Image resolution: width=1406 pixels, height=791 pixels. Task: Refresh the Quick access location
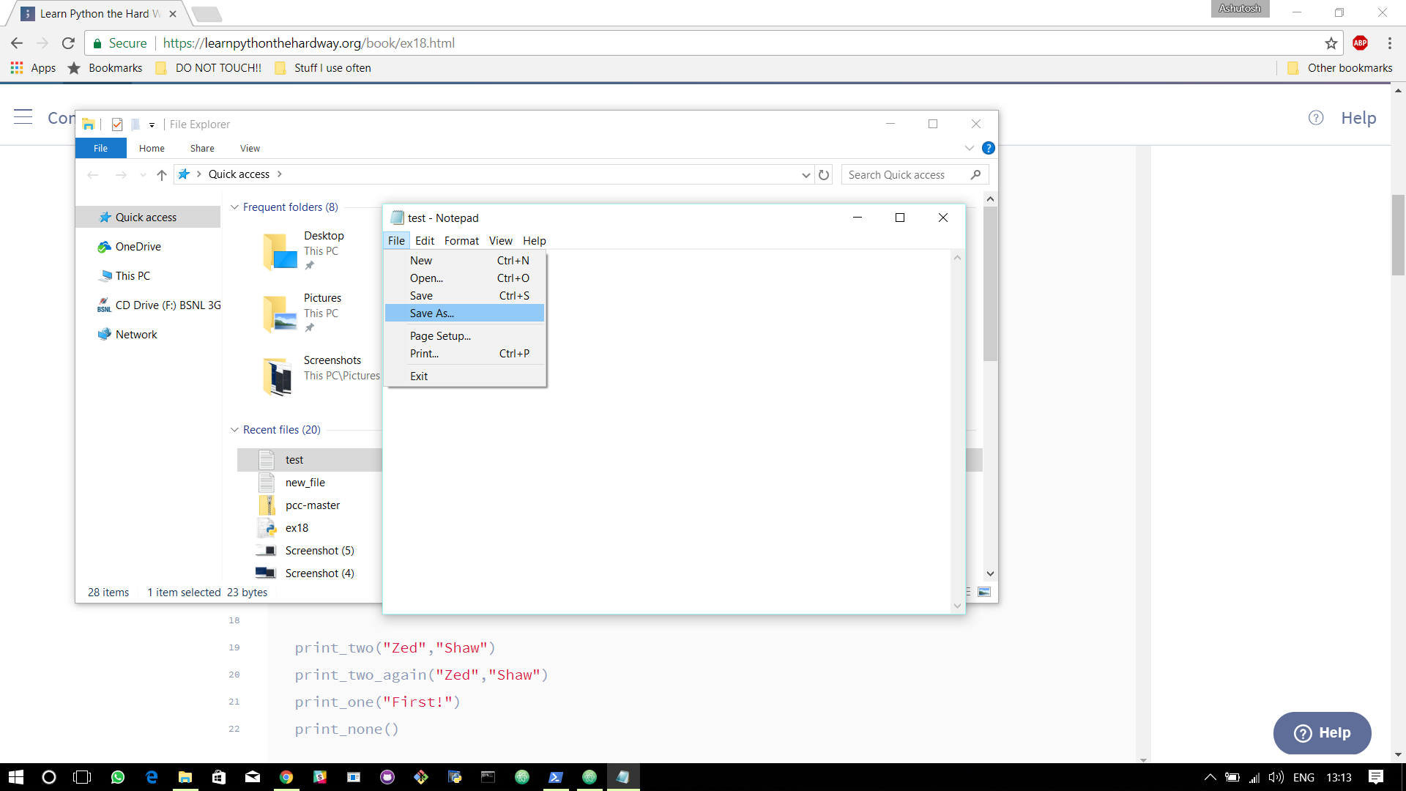pyautogui.click(x=824, y=175)
